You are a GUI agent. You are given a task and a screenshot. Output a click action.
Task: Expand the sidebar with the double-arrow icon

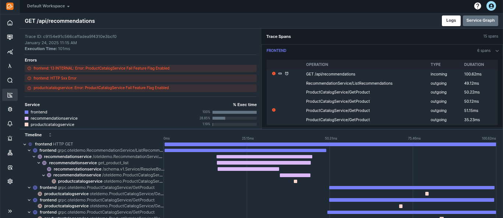tap(10, 211)
